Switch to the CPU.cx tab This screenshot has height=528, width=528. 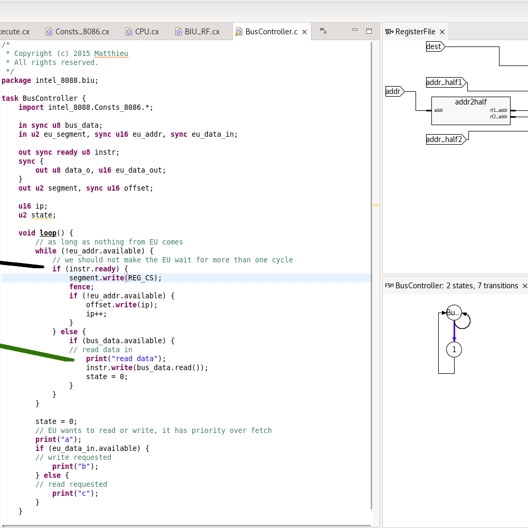tap(146, 32)
